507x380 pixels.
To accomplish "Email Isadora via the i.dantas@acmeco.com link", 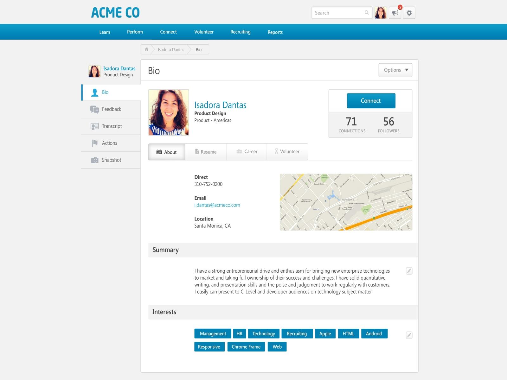I will point(217,205).
